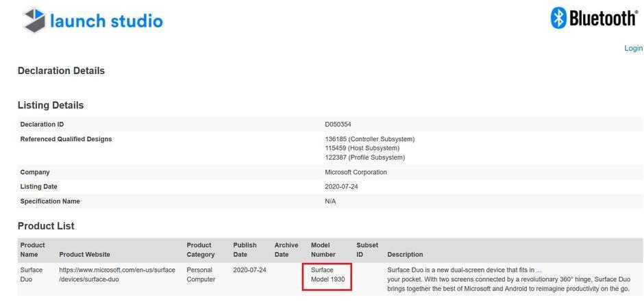
Task: Click the Bluetooth logo
Action: pos(594,18)
